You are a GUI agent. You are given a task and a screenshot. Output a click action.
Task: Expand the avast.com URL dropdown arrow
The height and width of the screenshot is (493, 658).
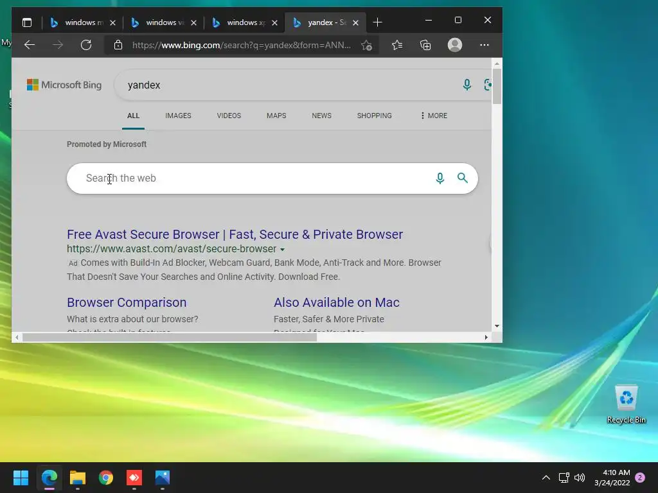pyautogui.click(x=283, y=250)
